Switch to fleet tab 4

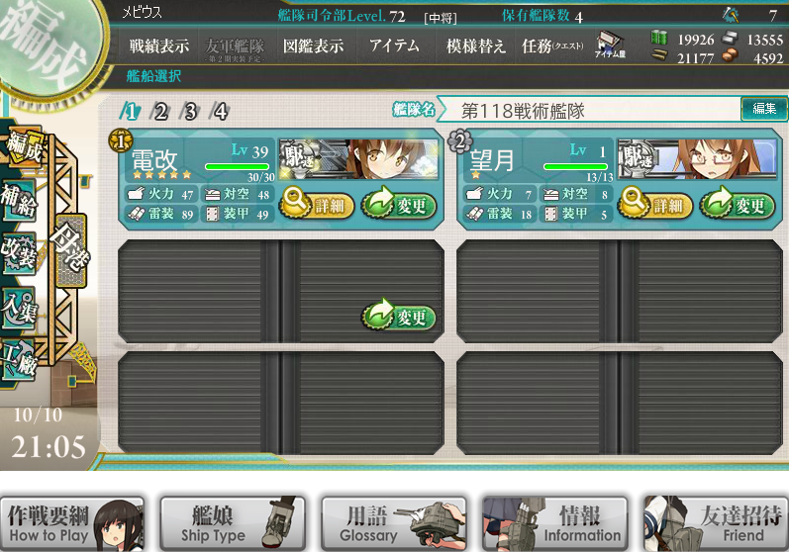221,111
